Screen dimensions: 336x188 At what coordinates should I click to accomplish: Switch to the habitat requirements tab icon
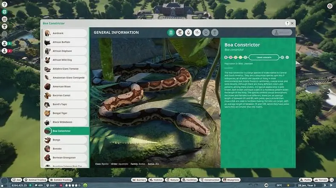pos(180,33)
